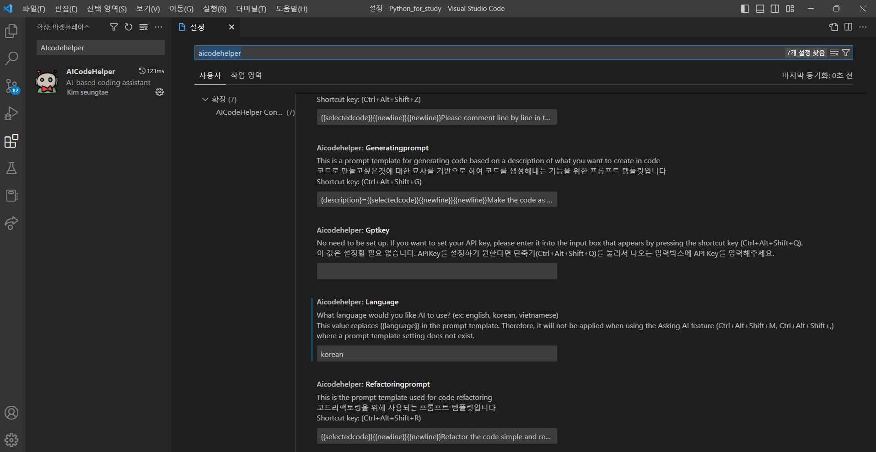This screenshot has height=452, width=876.
Task: Click 마지막 동기화: 0초 전 sync status
Action: pos(817,75)
